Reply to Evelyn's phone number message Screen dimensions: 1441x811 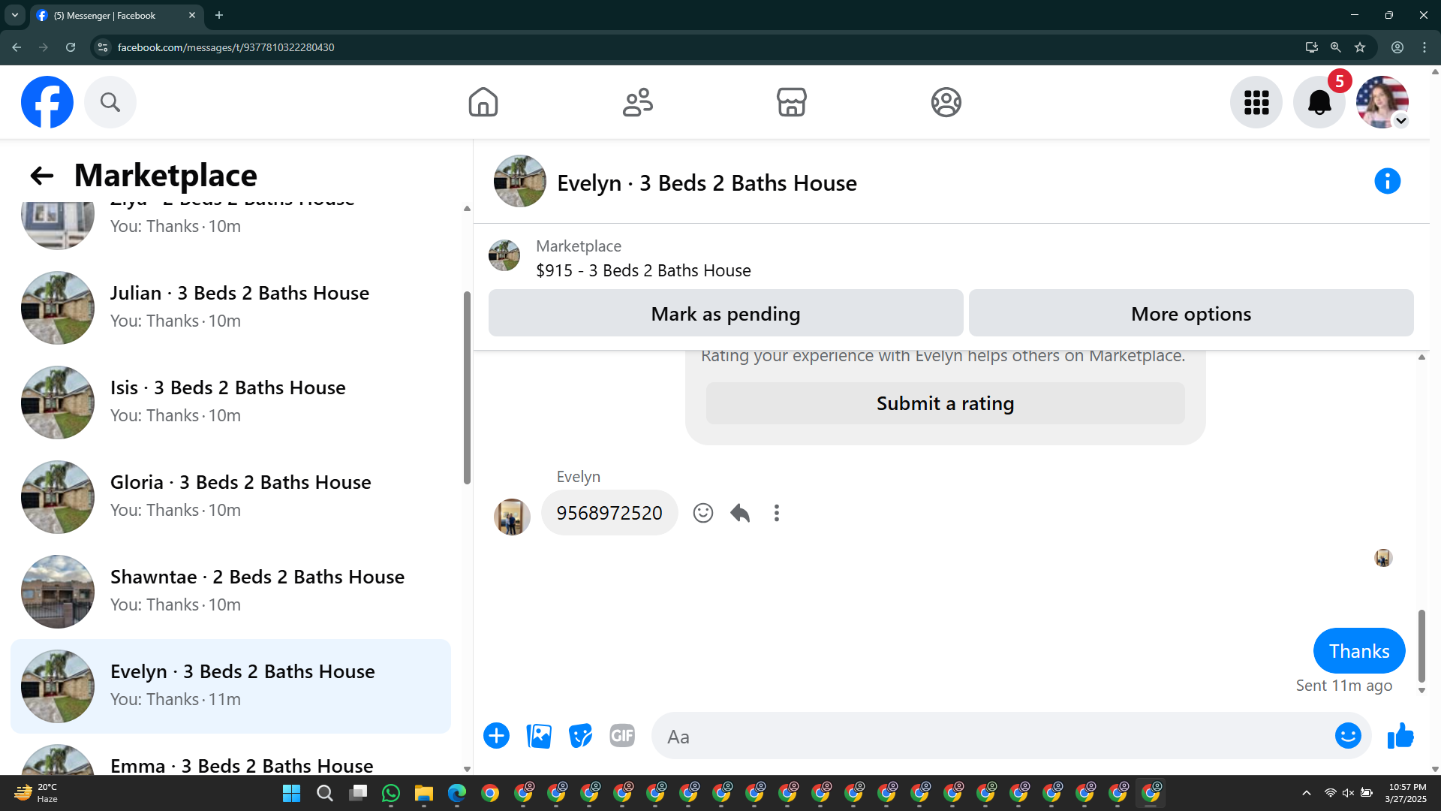click(x=740, y=513)
